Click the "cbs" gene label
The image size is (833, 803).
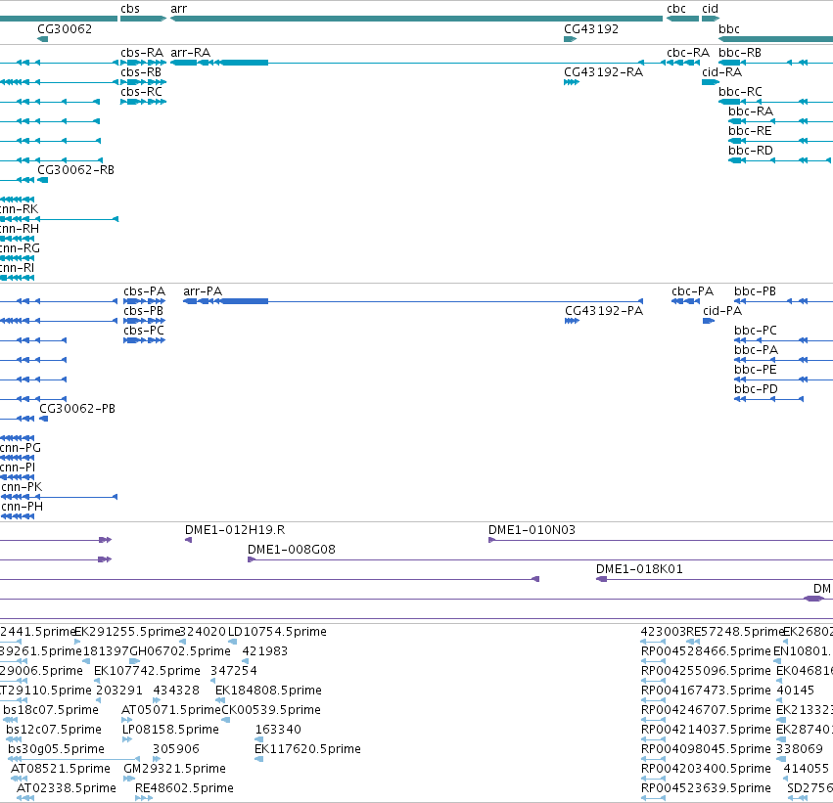130,9
